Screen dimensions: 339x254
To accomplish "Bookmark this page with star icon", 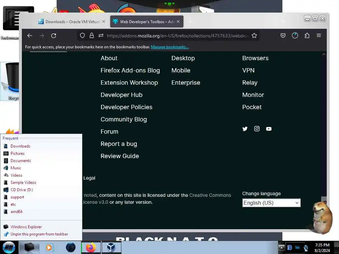I will [254, 36].
